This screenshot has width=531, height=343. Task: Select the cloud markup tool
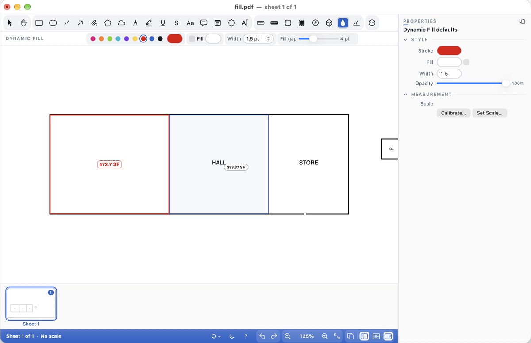click(x=122, y=23)
